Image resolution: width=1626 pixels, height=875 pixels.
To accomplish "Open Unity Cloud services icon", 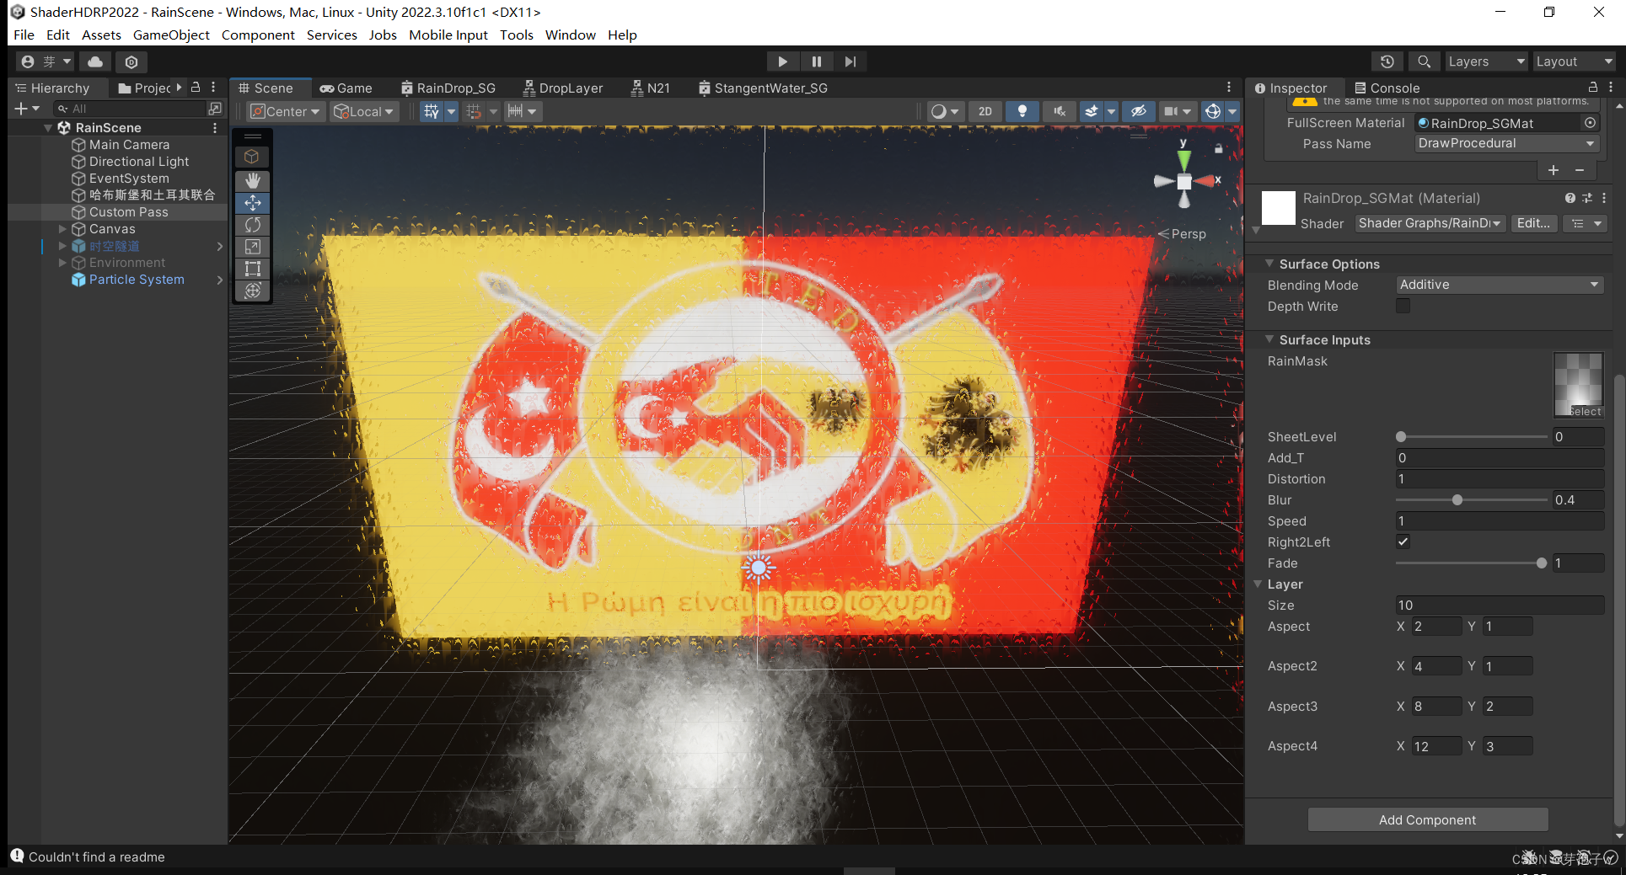I will pos(95,61).
